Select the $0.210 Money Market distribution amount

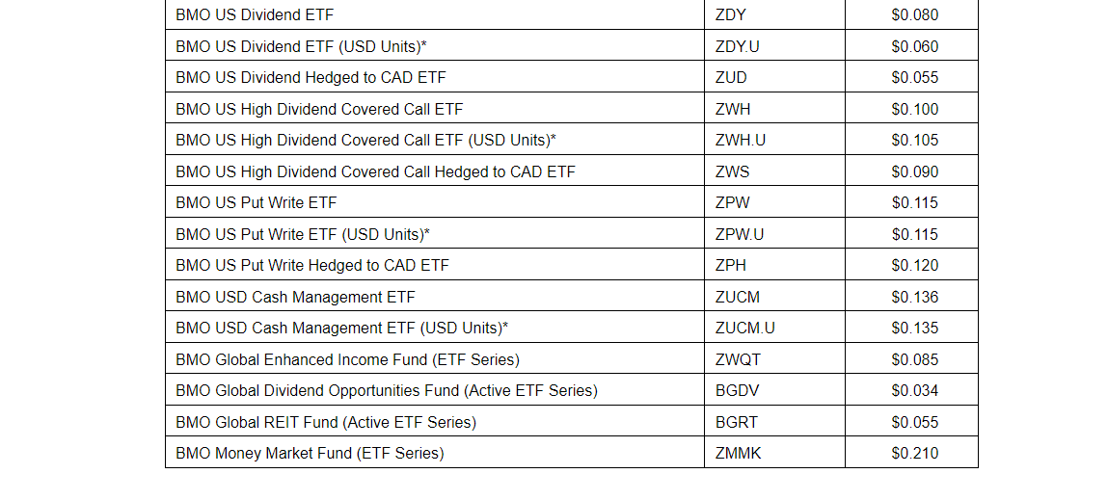(x=914, y=454)
